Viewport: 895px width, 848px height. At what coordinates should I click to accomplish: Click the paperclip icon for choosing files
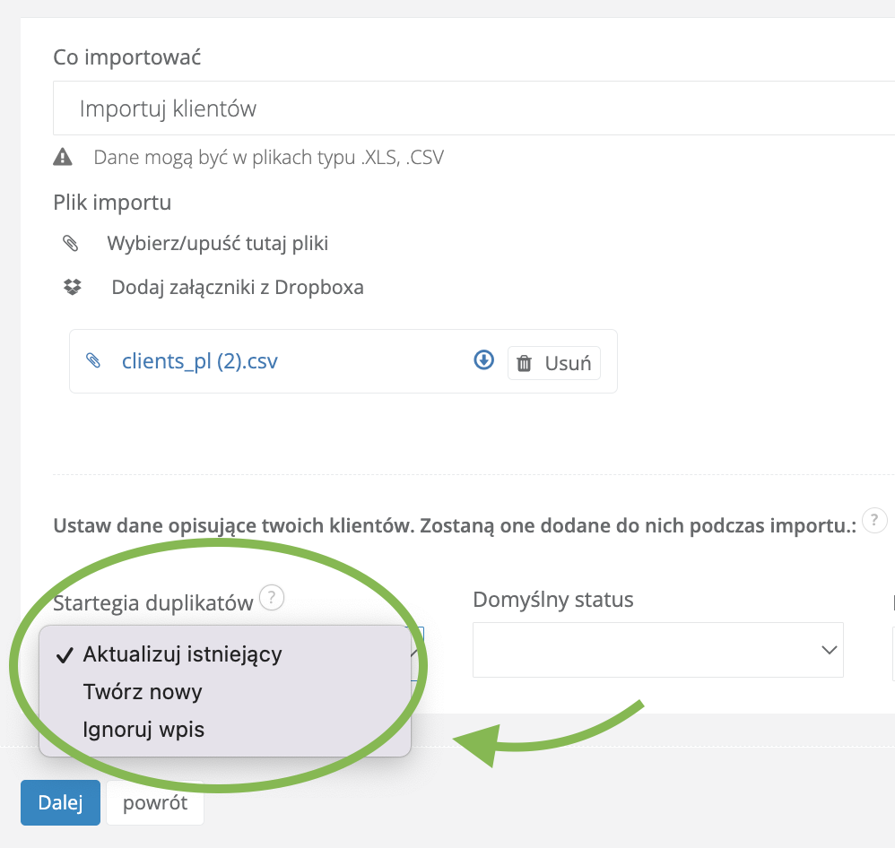(71, 243)
